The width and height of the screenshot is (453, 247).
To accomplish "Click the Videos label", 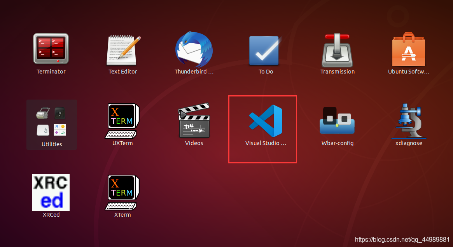I will [194, 143].
